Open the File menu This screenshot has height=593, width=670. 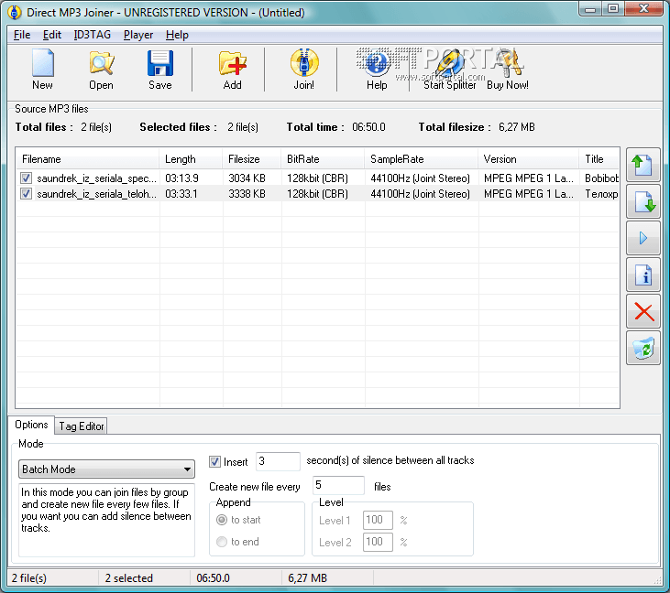pyautogui.click(x=22, y=35)
